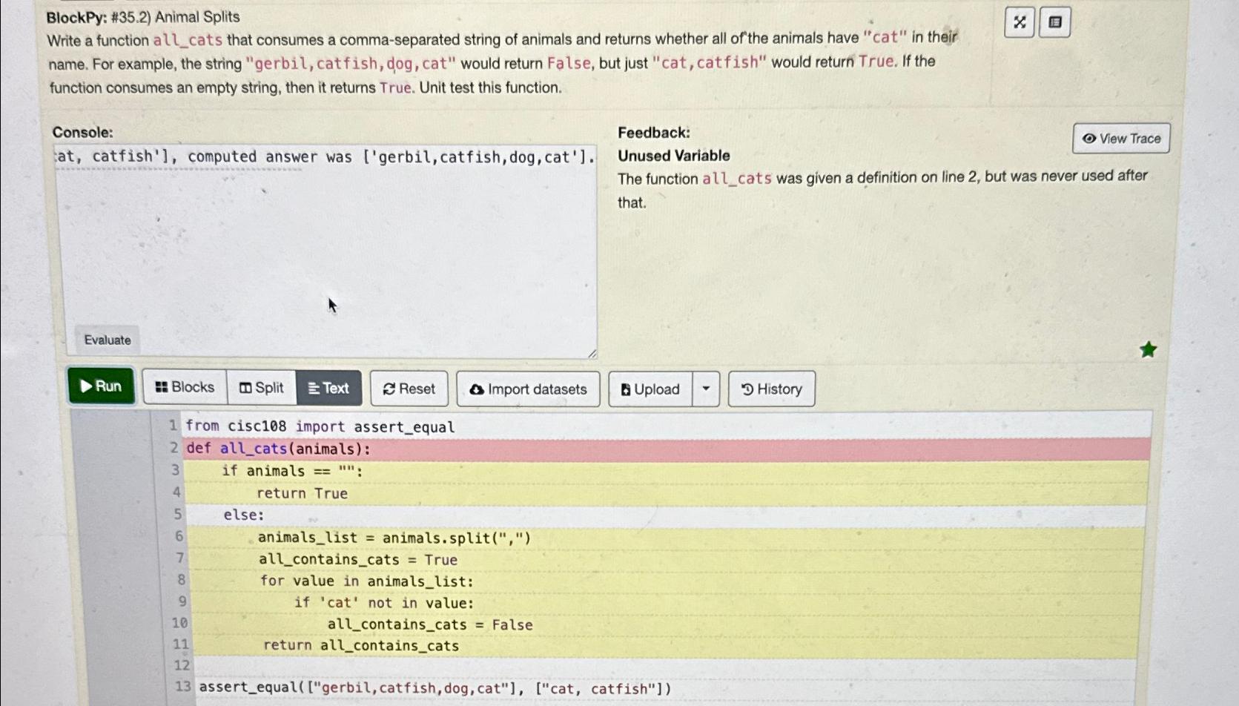This screenshot has width=1239, height=706.
Task: Click the Run button's play icon
Action: click(87, 386)
